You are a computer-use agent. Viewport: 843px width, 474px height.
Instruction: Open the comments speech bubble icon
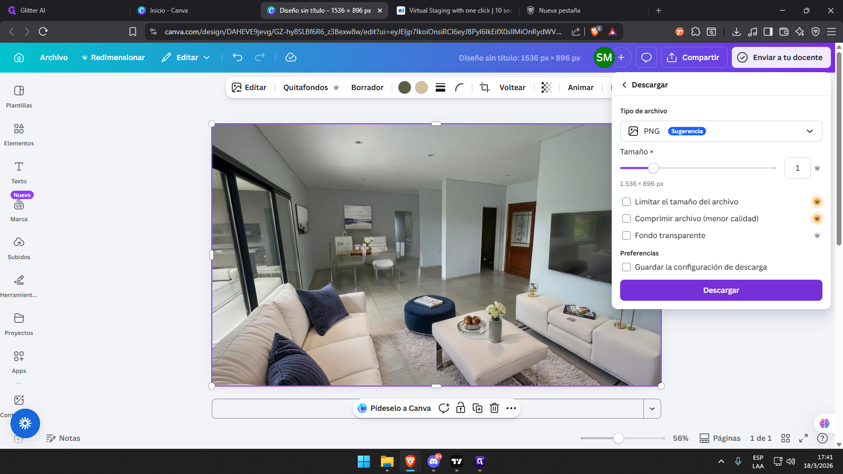[646, 57]
